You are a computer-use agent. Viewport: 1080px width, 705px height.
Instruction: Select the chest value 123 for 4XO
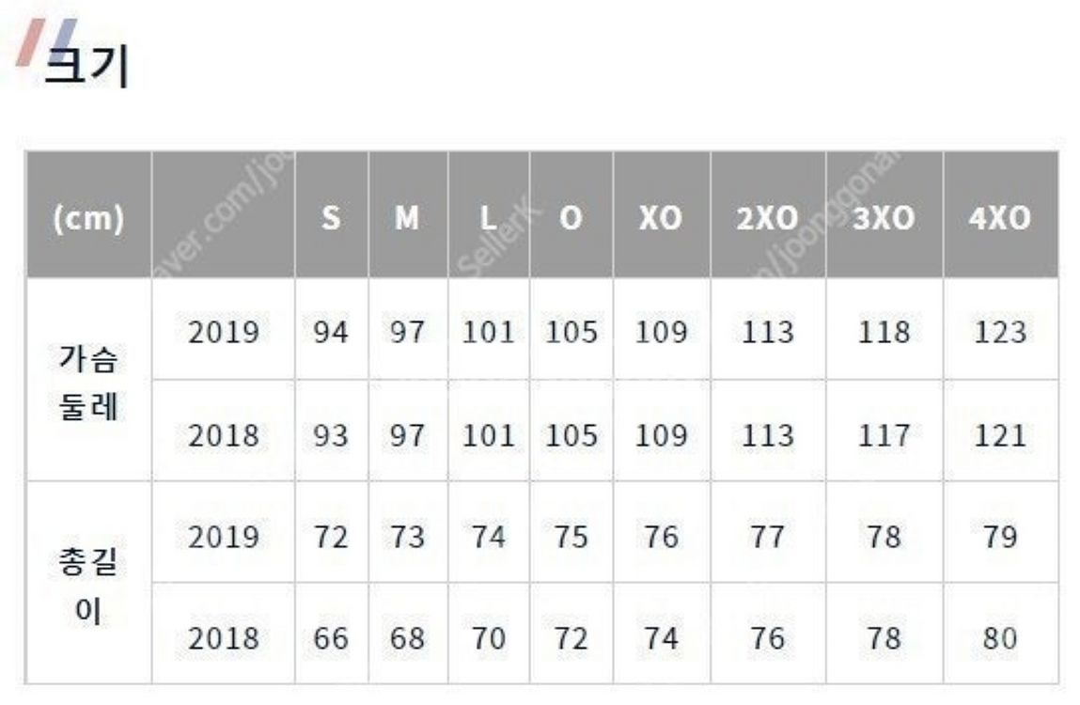[999, 333]
